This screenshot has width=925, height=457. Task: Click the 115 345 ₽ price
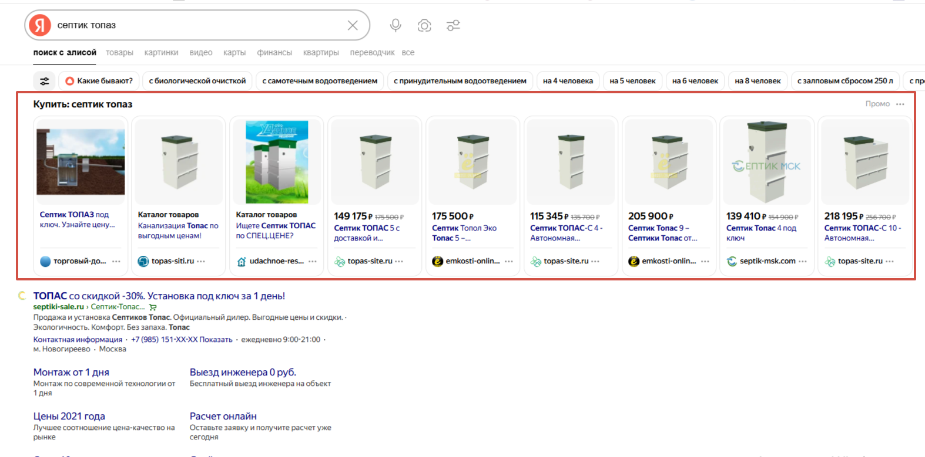click(x=549, y=216)
